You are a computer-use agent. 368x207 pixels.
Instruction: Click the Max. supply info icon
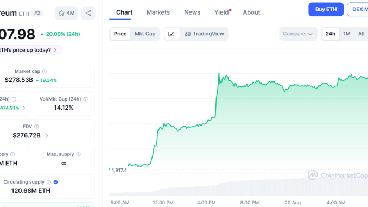tap(78, 154)
